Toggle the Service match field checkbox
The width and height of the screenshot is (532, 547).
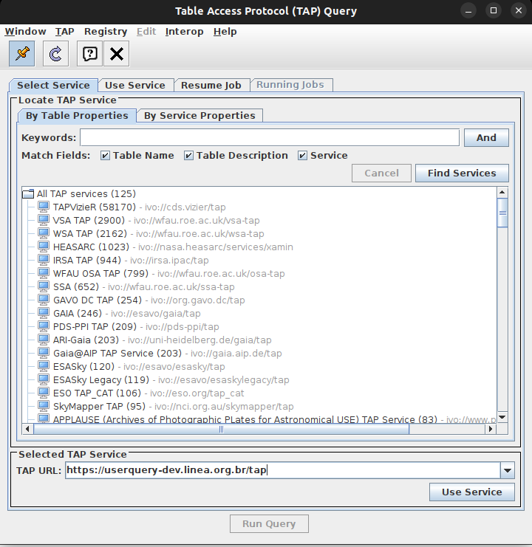click(303, 156)
